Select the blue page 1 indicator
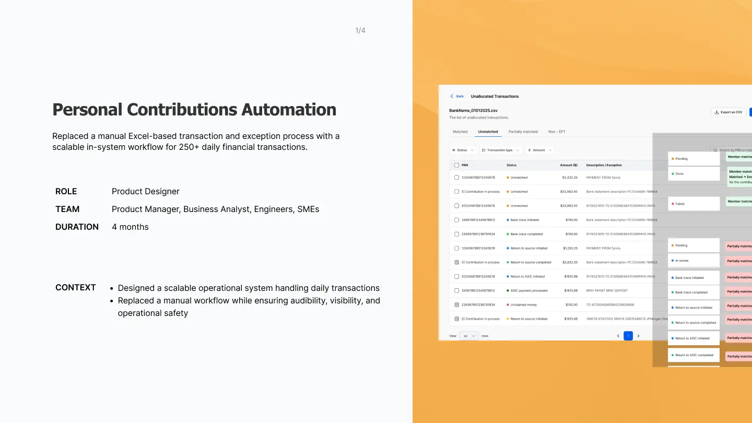The image size is (752, 423). (628, 336)
